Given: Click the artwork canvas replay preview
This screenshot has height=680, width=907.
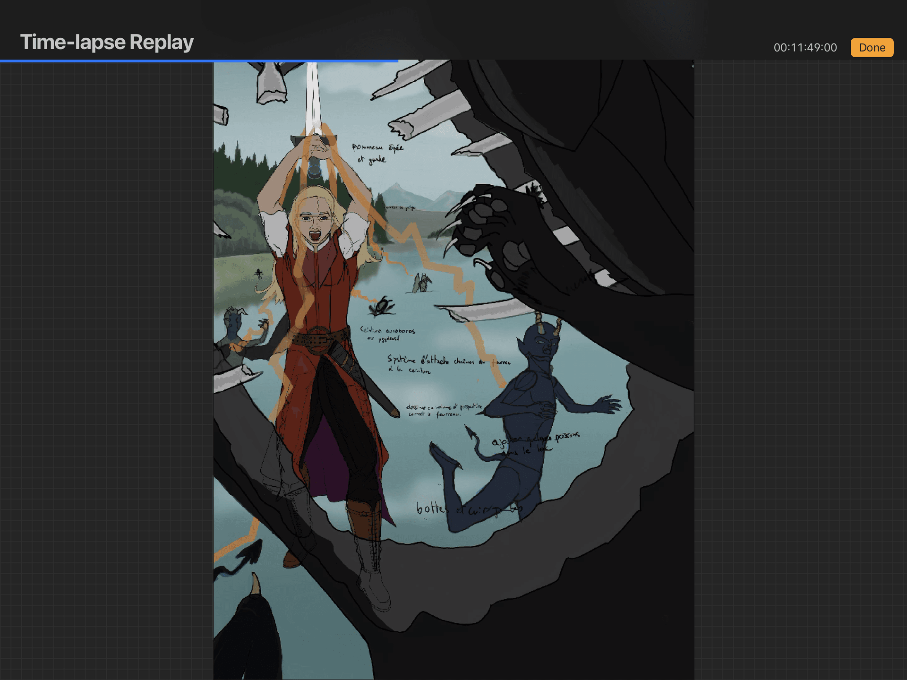Looking at the screenshot, I should 453,370.
